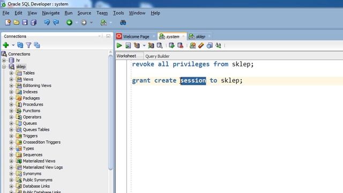Click the Schema Browser icon in Connections panel
Viewport: 343px width, 193px height.
(x=37, y=45)
